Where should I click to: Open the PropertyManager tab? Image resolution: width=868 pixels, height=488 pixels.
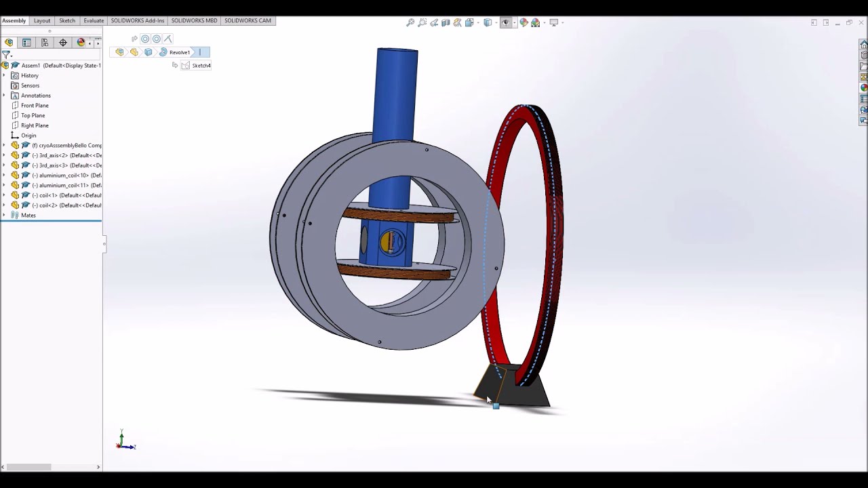tap(26, 42)
